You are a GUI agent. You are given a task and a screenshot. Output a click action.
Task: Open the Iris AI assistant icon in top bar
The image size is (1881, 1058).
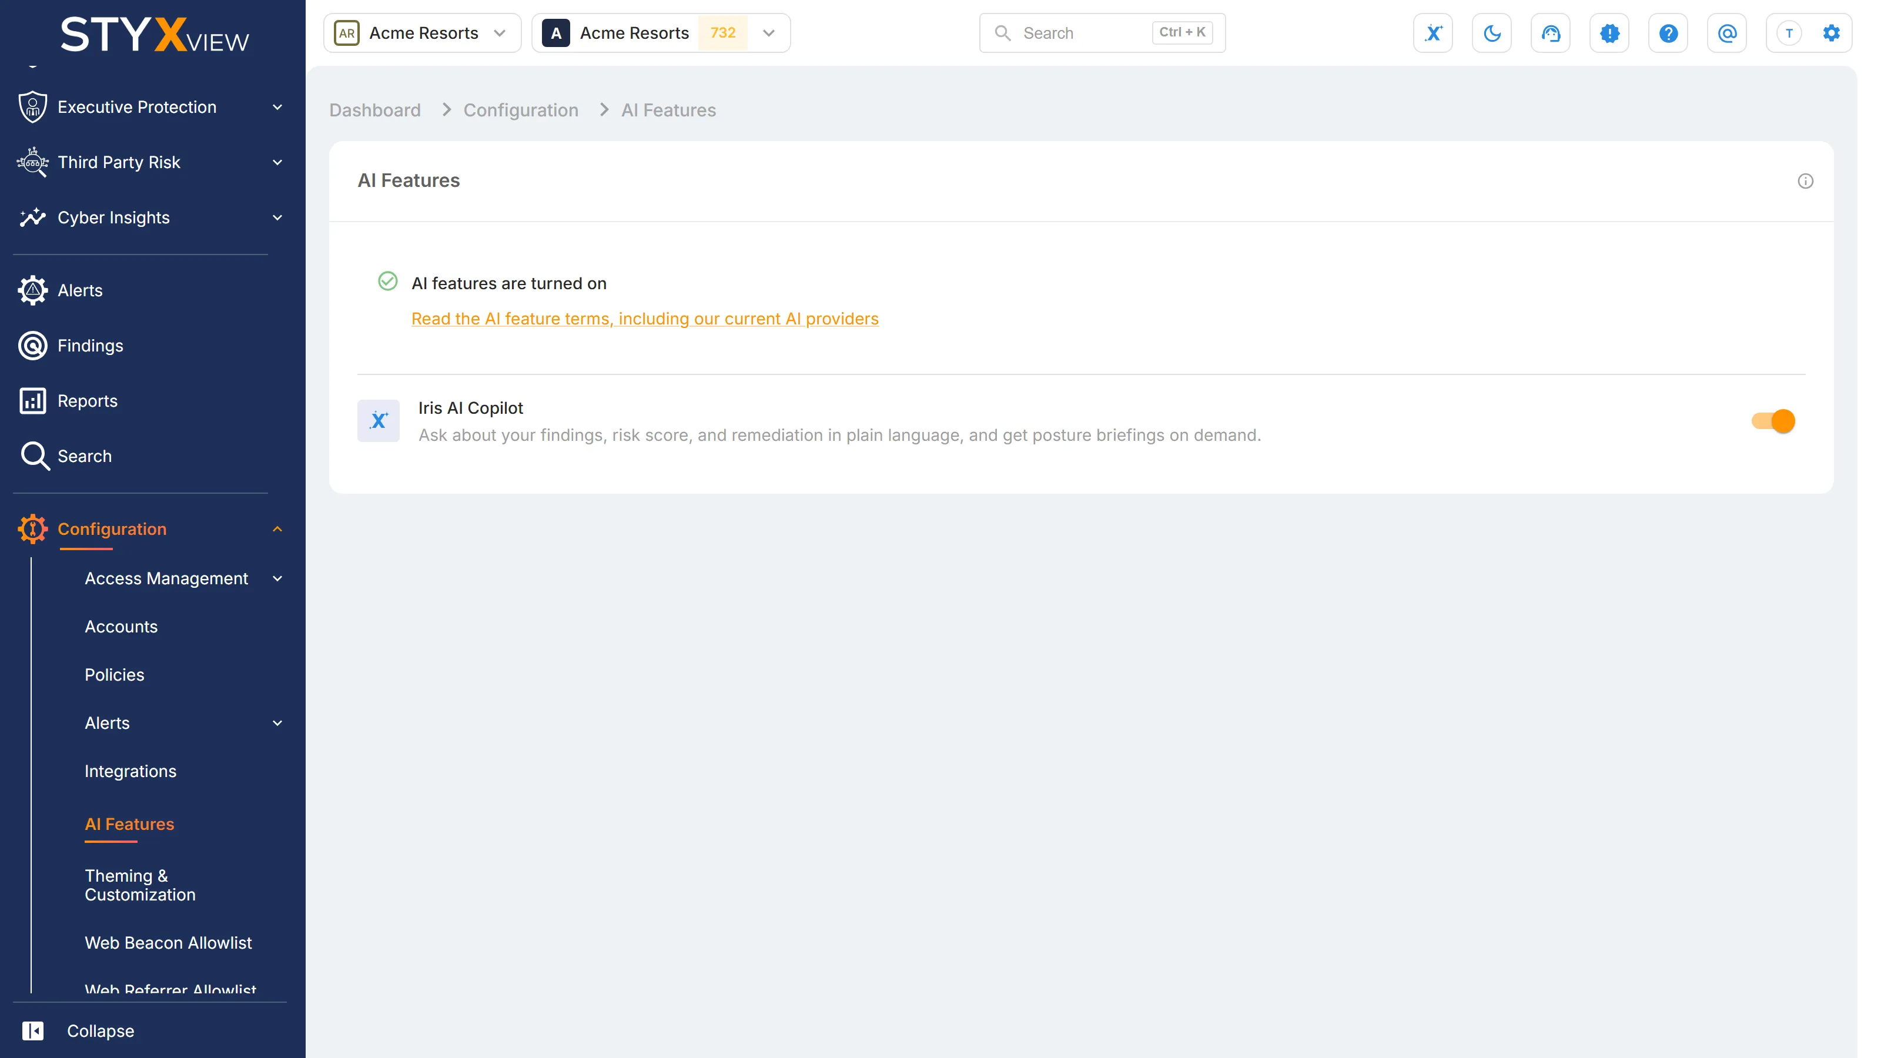coord(1432,33)
